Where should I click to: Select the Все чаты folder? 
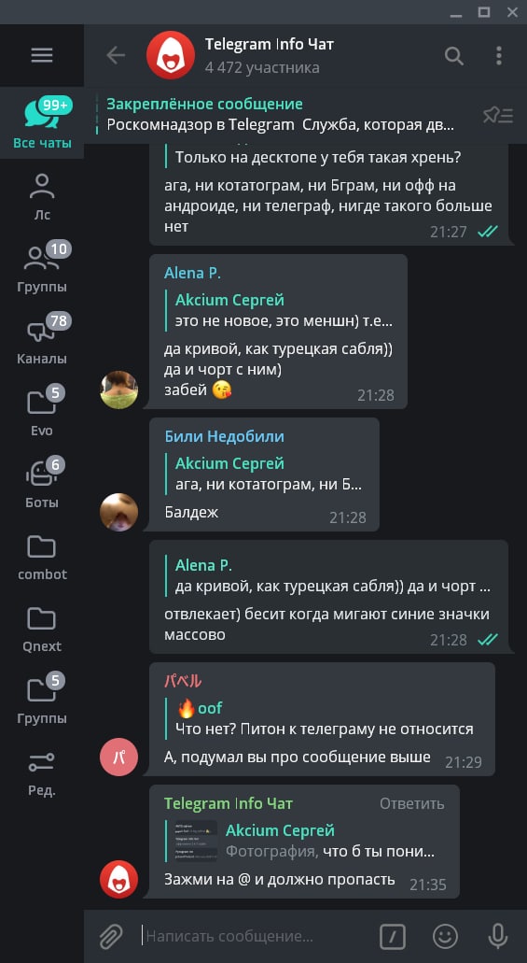click(42, 123)
